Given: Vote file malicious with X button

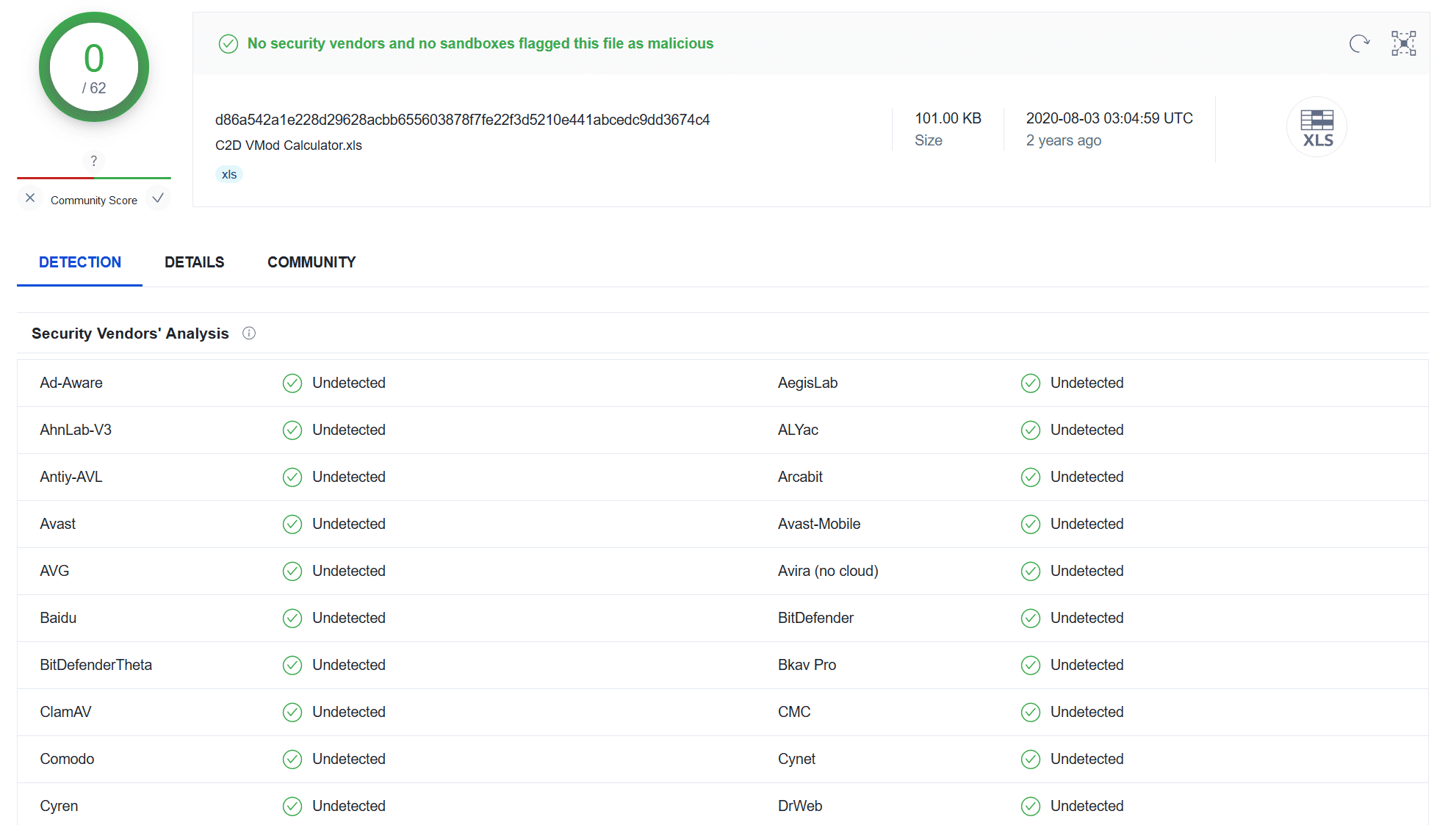Looking at the screenshot, I should coord(30,198).
